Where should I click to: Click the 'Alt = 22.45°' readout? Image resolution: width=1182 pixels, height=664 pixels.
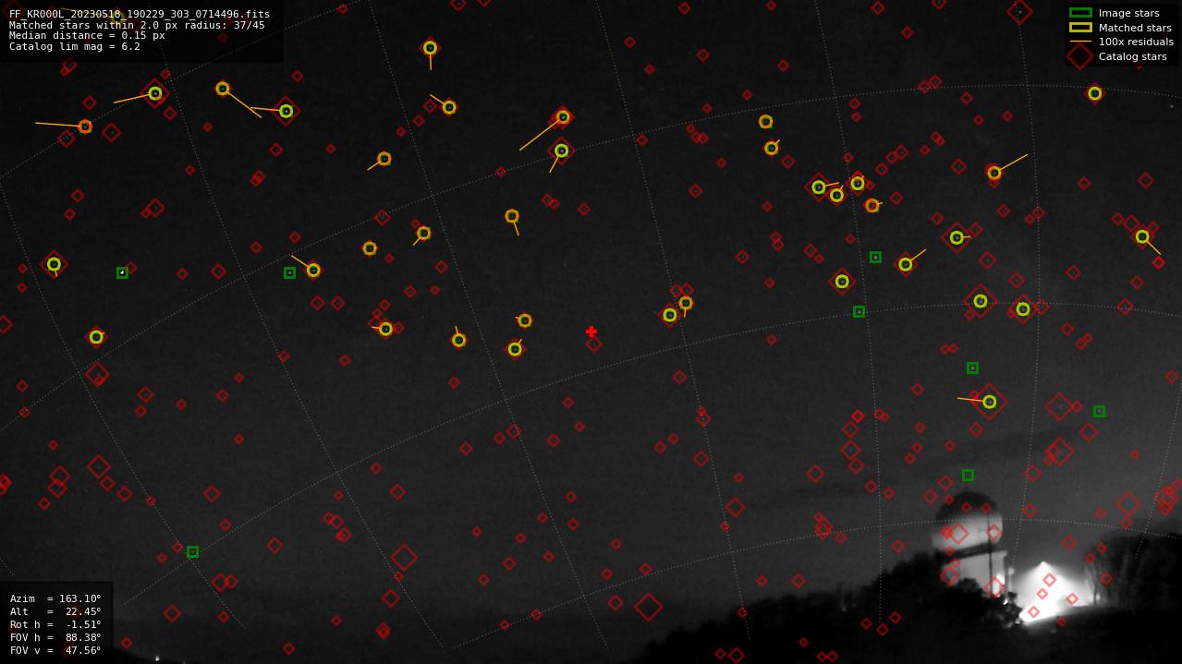[x=55, y=611]
